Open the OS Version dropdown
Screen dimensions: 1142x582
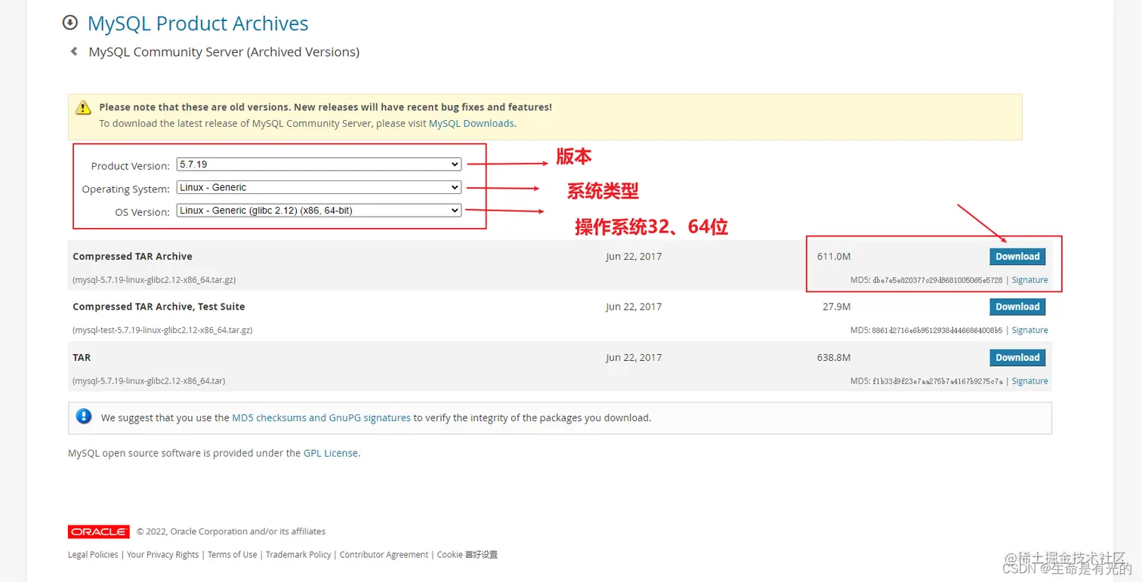(319, 211)
